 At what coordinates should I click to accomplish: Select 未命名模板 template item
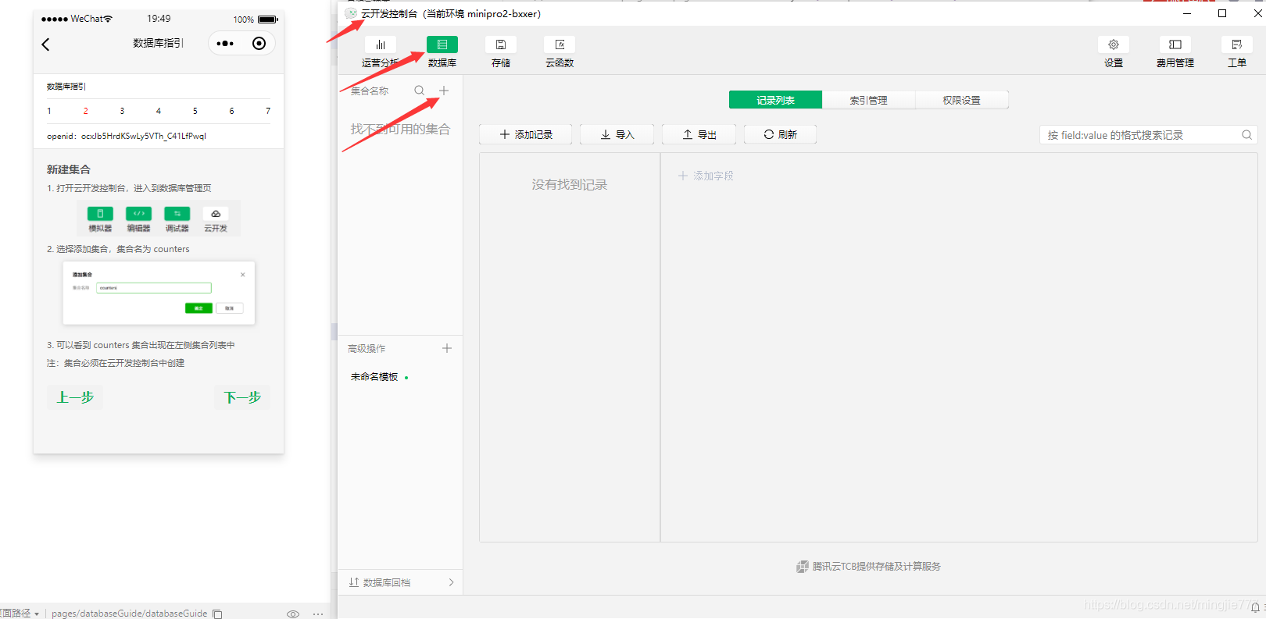[374, 376]
